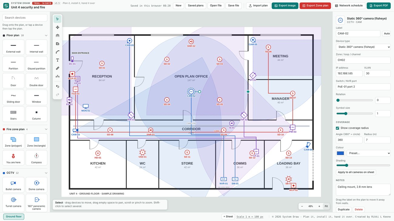Viewport: 394px width, 221px height.
Task: Zoom in with the plus button
Action: click(x=319, y=206)
